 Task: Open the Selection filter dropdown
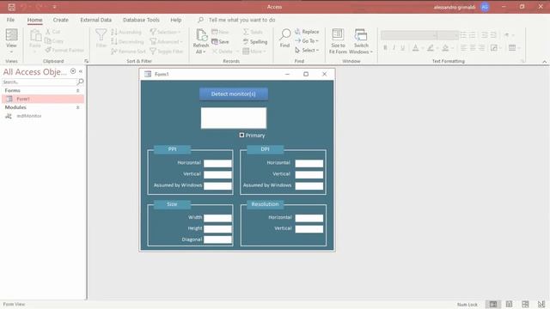[x=166, y=33]
